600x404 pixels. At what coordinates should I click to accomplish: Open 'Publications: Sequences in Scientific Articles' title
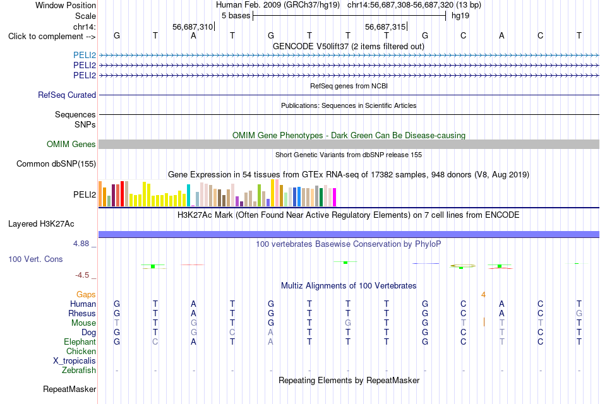[349, 105]
